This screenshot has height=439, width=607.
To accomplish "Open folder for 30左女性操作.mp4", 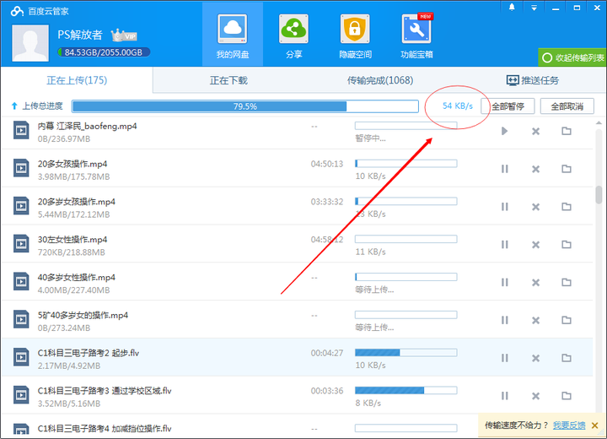I will click(x=567, y=244).
